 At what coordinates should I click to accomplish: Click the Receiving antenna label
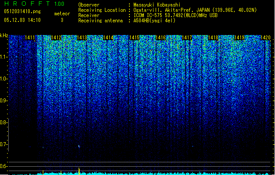coord(101,21)
